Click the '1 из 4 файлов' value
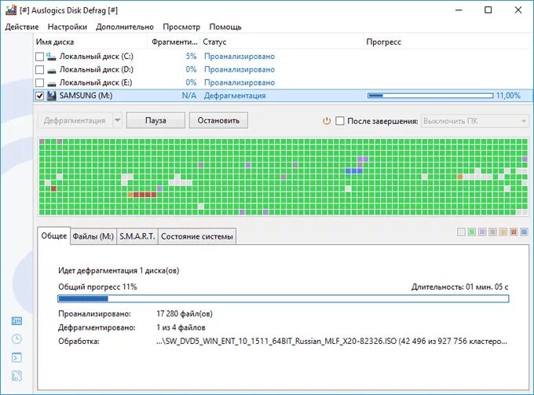 [181, 327]
